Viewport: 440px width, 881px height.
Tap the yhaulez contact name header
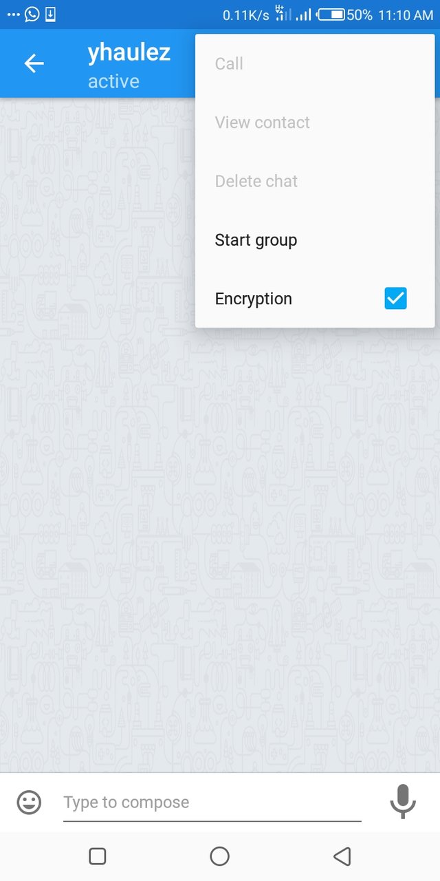coord(129,52)
